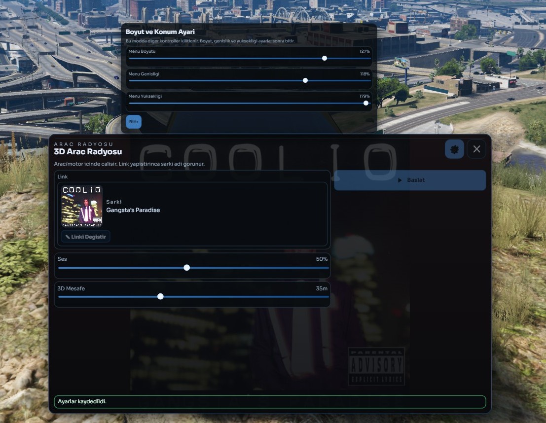Click the Ayarlar kaydedildi status message
The width and height of the screenshot is (546, 423).
coord(82,401)
